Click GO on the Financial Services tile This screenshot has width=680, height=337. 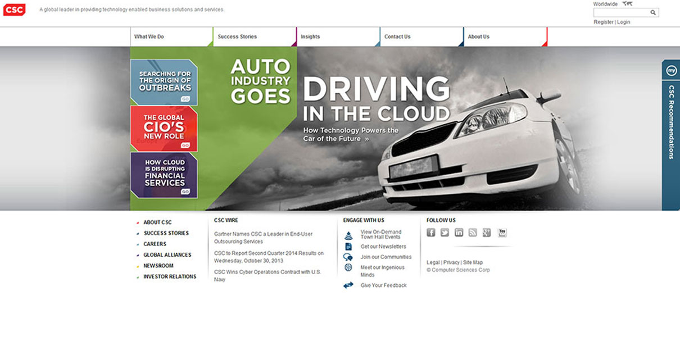tap(185, 192)
